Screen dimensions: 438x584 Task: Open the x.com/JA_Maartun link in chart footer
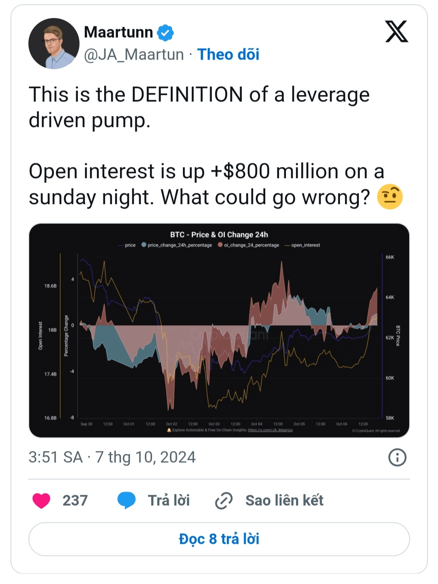270,430
